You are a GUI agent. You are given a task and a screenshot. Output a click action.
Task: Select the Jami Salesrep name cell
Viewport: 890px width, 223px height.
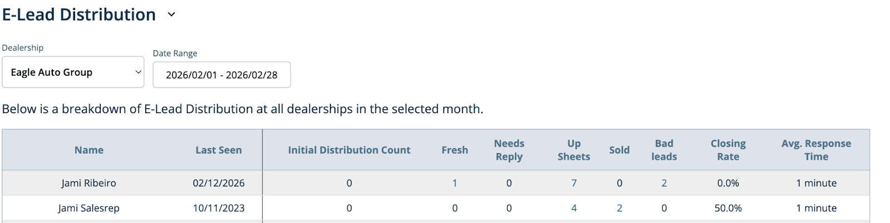[x=89, y=208]
